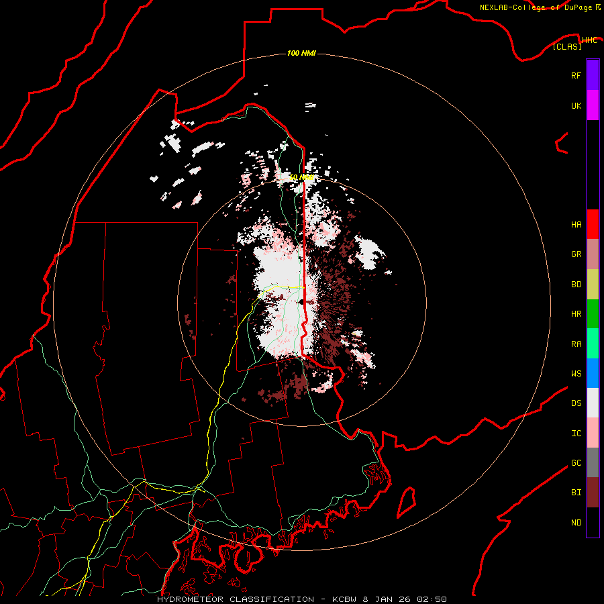
Task: Click the DS white legend swatch
Action: click(593, 403)
